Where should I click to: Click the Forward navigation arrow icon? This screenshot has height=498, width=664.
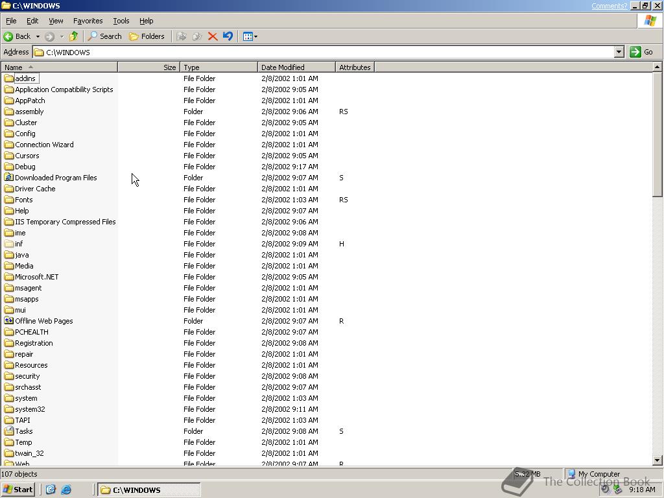[49, 36]
